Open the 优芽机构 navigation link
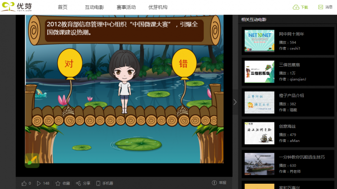 point(158,7)
